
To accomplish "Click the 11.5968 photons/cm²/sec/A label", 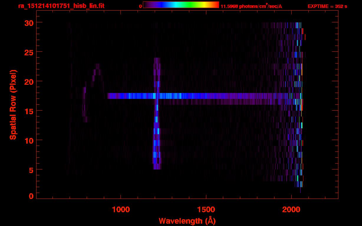I will point(251,6).
